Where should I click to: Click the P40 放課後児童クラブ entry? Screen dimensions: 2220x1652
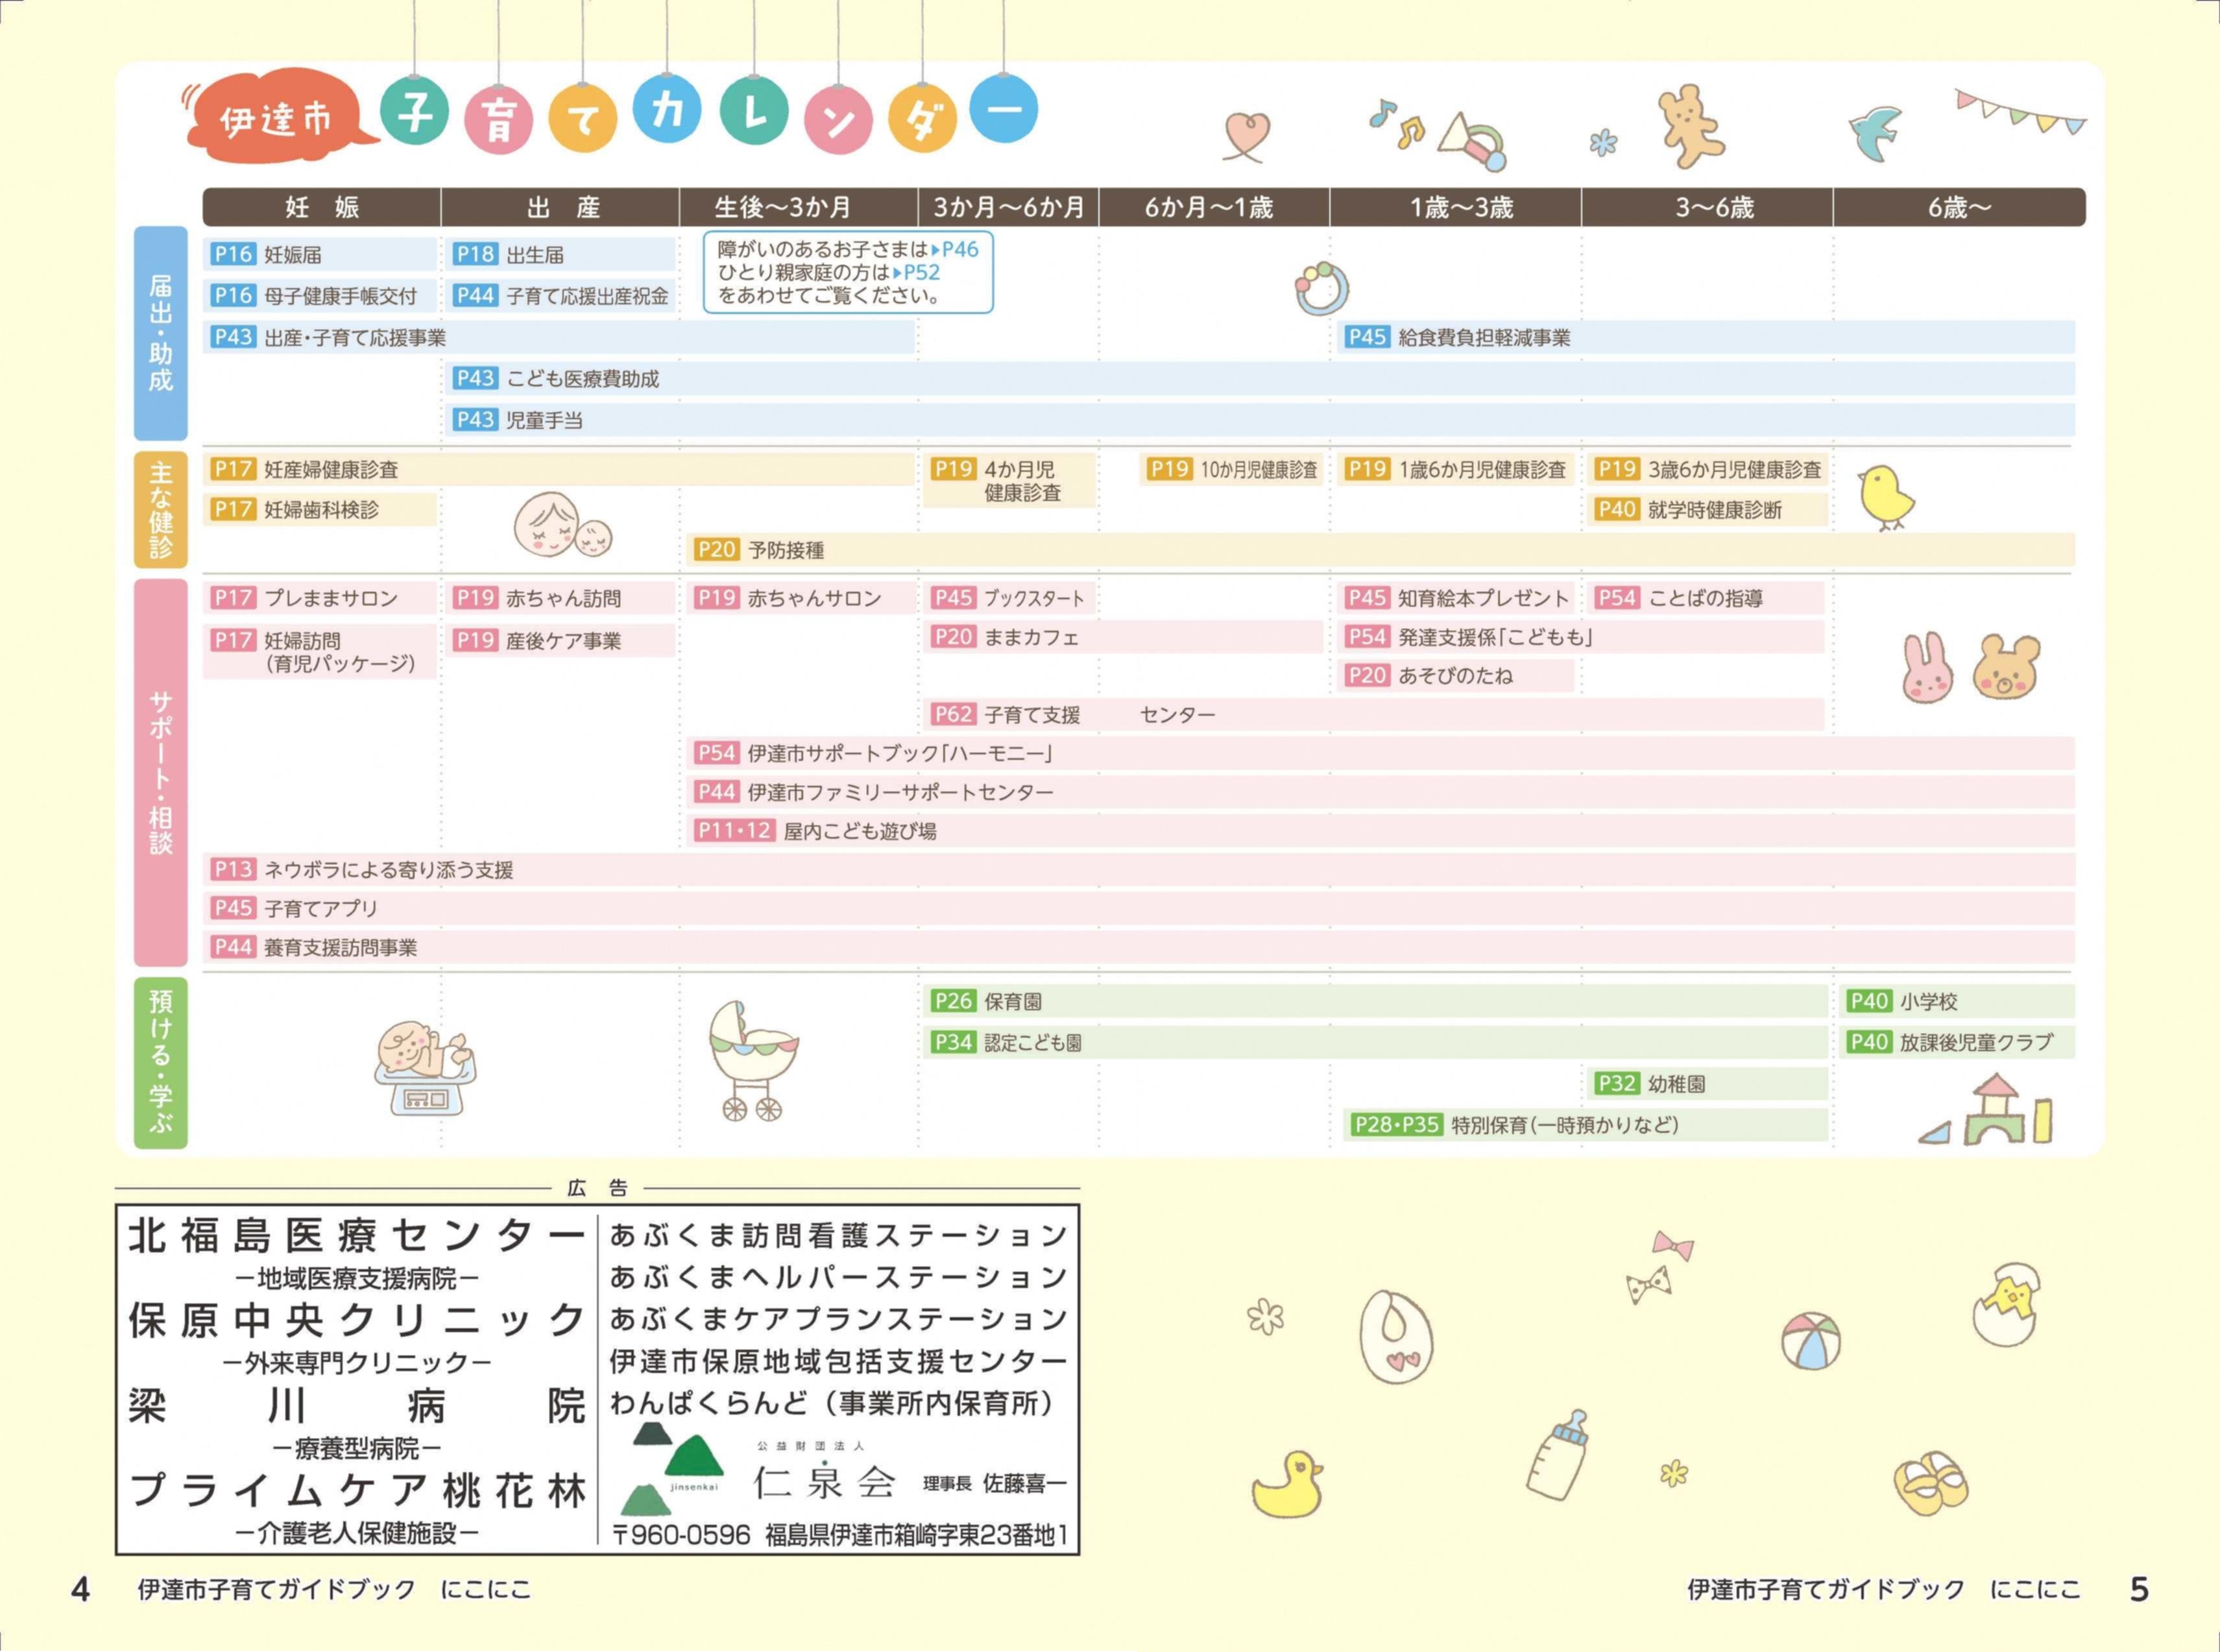click(x=1957, y=1042)
